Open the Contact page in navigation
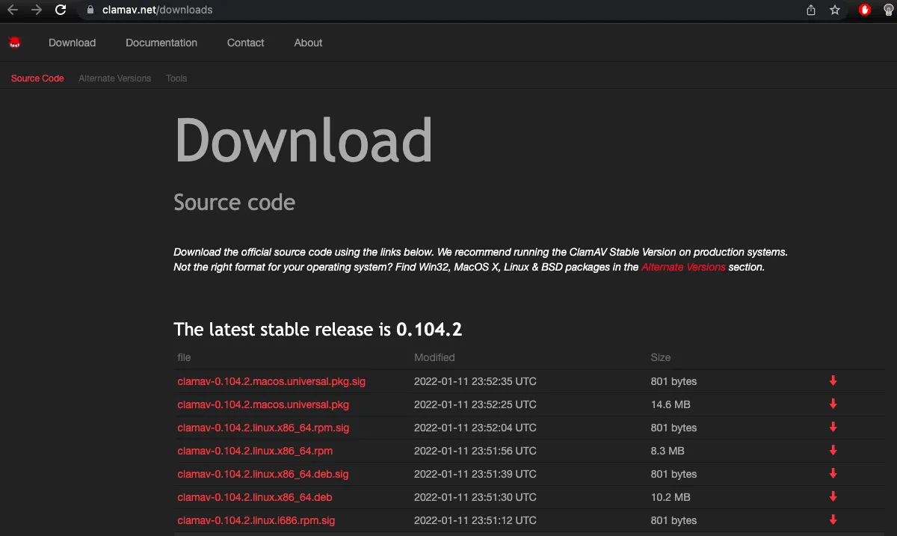 [x=245, y=43]
